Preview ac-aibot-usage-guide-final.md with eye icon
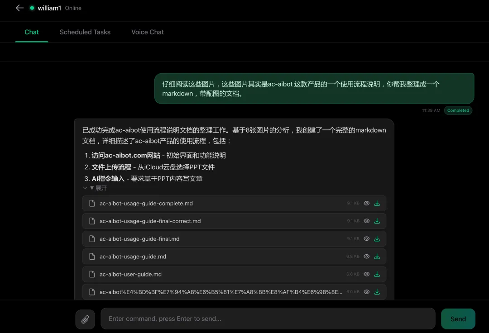Viewport: 489px width, 333px height. [367, 238]
